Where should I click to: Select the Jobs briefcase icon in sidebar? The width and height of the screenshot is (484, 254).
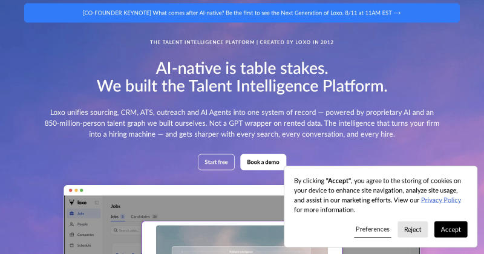pyautogui.click(x=72, y=213)
